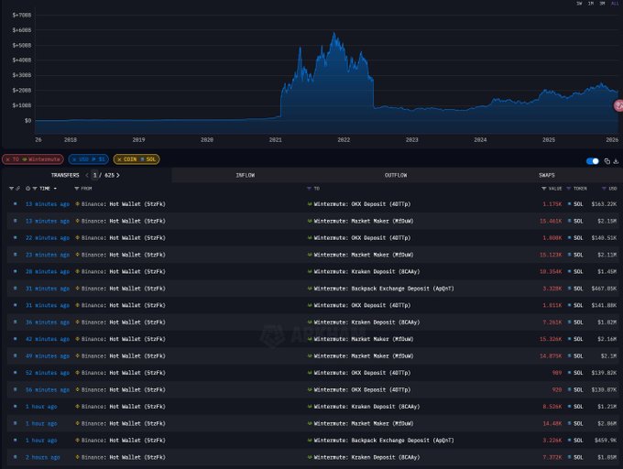Open the VALUE column filter dropdown

[543, 188]
